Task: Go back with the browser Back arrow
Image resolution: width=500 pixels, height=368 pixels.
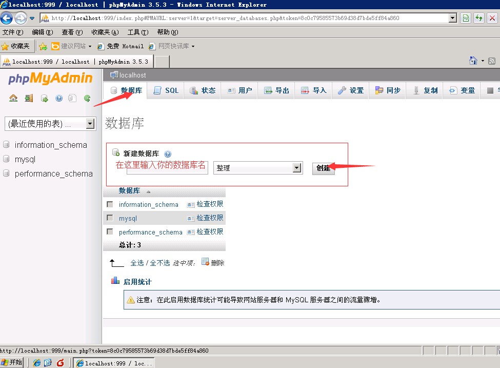Action: pos(7,18)
